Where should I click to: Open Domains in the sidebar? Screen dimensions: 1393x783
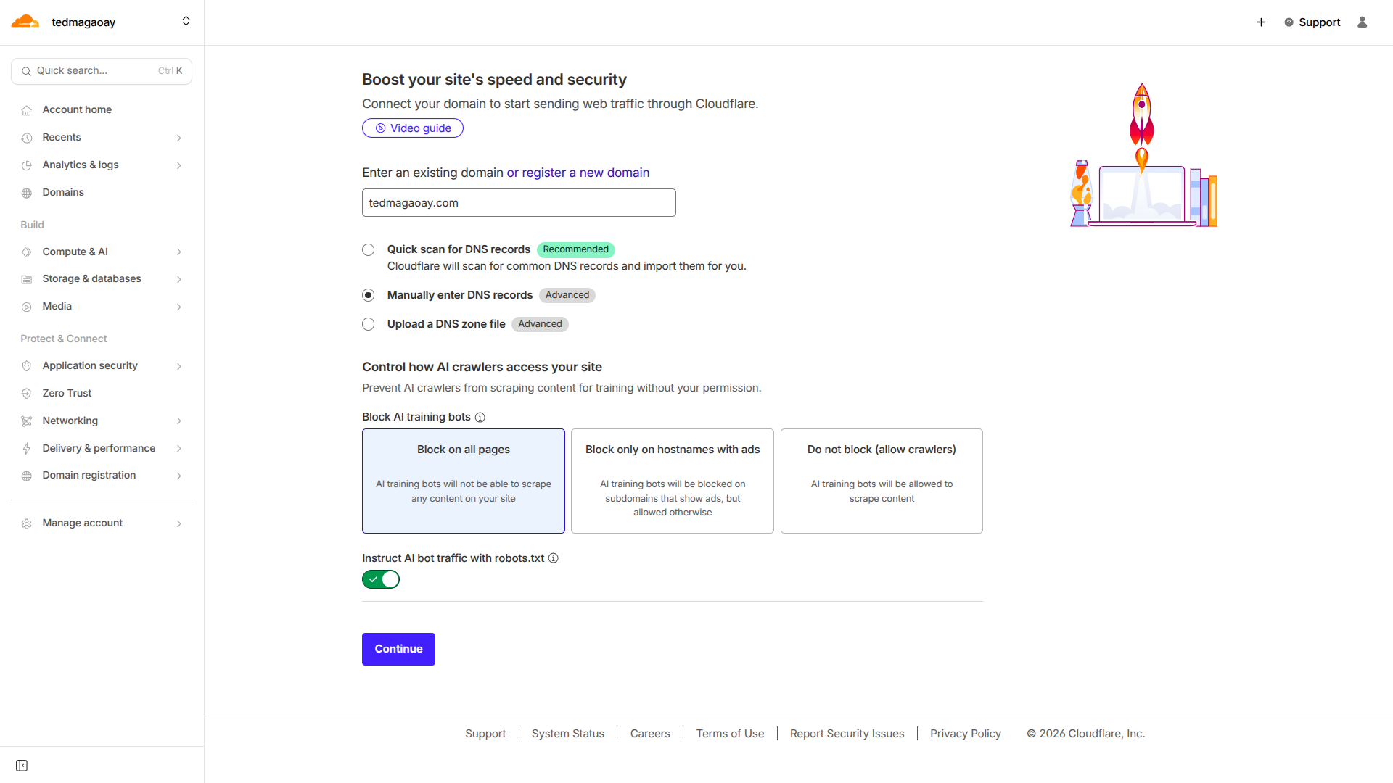click(63, 193)
